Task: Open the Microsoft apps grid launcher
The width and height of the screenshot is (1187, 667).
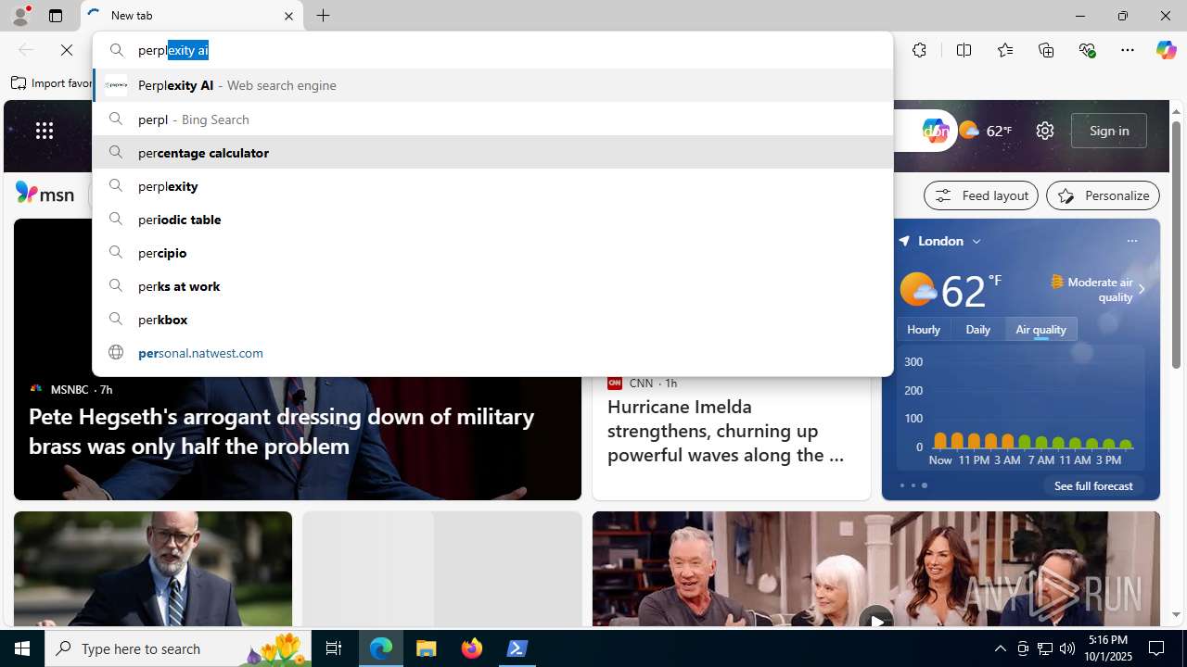Action: coord(45,131)
